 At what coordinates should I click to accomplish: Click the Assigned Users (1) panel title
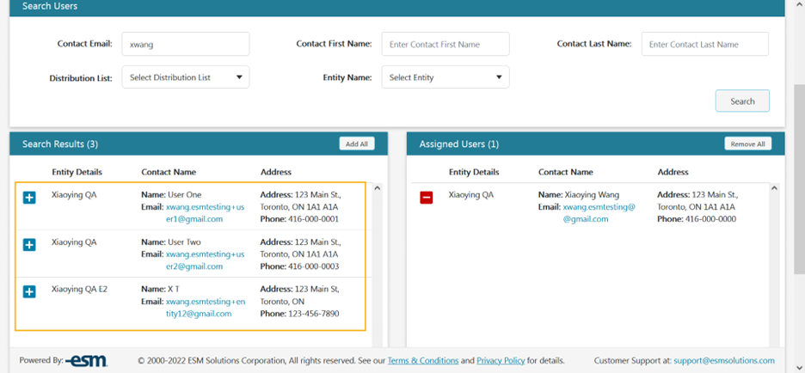(x=459, y=144)
